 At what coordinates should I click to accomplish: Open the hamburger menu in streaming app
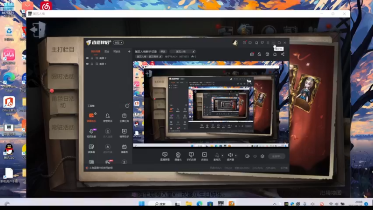268,42
